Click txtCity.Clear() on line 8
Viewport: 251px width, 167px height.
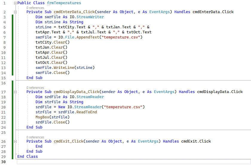coord(51,42)
